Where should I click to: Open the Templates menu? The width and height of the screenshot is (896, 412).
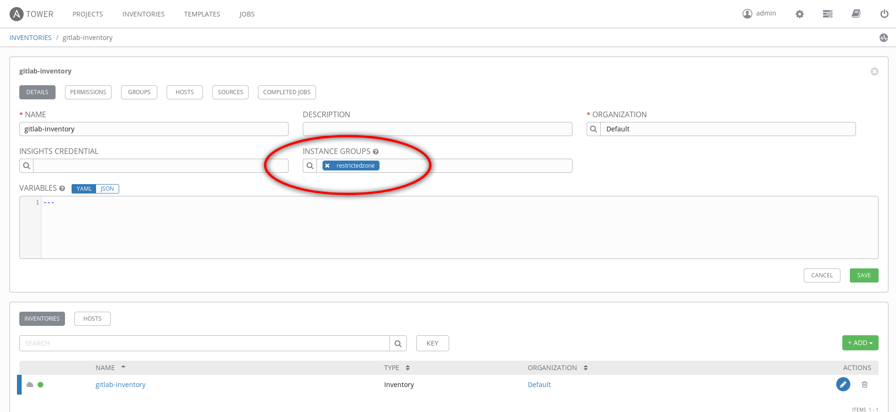[202, 14]
